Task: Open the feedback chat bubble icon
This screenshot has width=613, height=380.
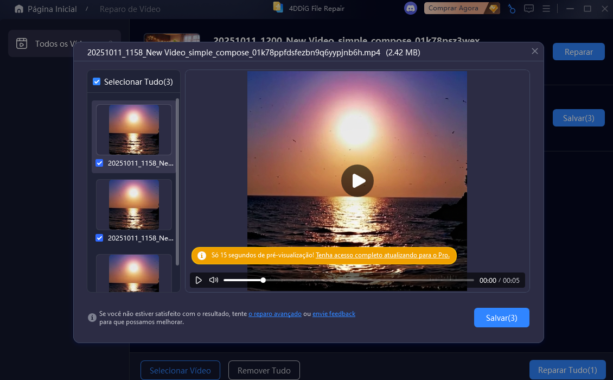Action: 529,9
